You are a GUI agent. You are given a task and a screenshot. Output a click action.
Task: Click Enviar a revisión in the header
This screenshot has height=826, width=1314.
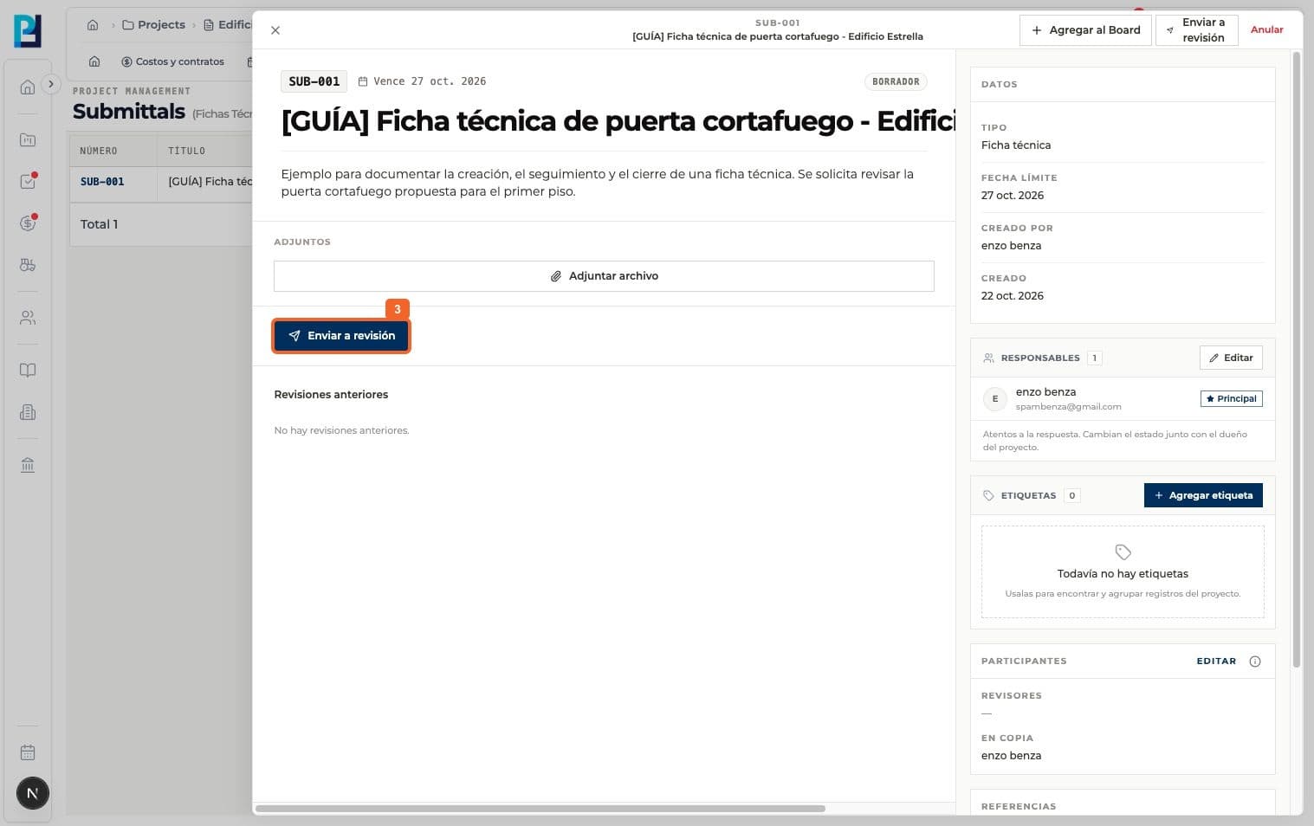(1196, 30)
